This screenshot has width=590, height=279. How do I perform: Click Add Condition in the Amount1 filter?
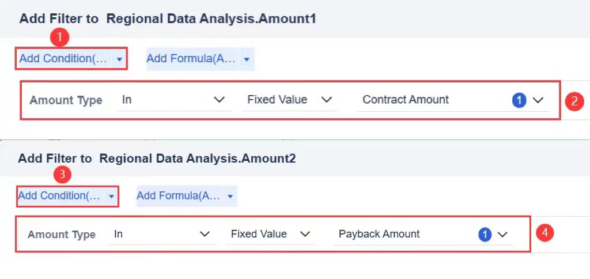(63, 59)
